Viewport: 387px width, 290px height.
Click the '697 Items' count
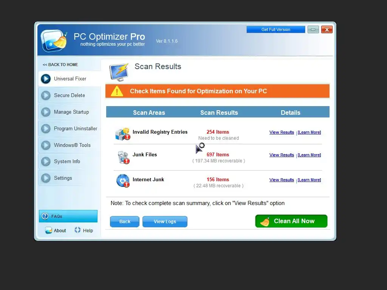tap(218, 154)
